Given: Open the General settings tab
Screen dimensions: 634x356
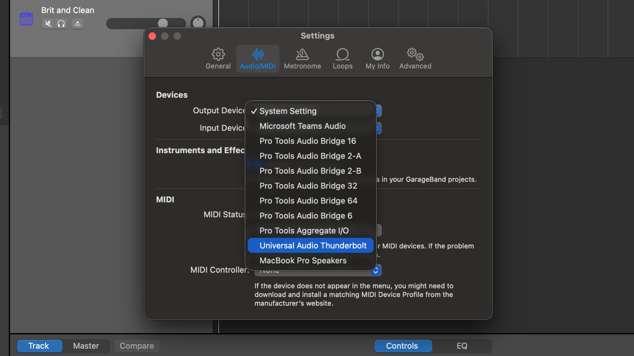Looking at the screenshot, I should [218, 59].
